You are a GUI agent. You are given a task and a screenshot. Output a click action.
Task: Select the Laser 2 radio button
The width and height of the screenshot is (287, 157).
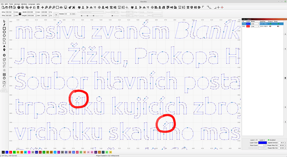tap(266, 140)
